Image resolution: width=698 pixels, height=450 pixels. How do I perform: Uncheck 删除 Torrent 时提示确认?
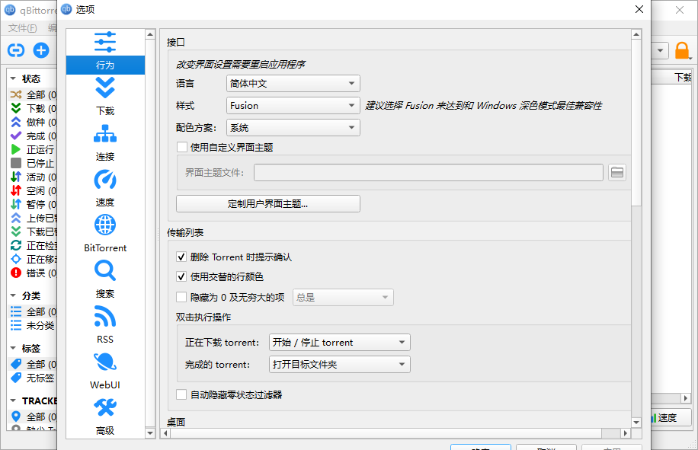point(181,257)
